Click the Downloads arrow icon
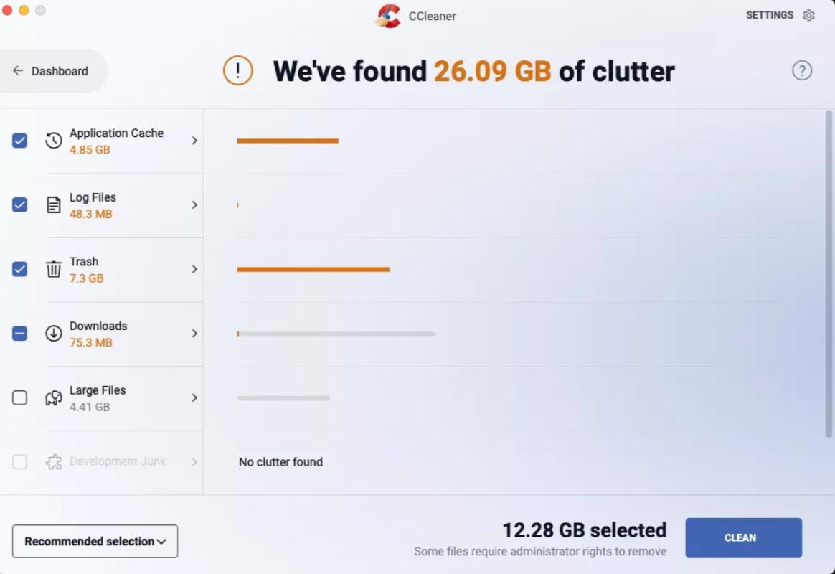This screenshot has height=574, width=835. coord(54,334)
